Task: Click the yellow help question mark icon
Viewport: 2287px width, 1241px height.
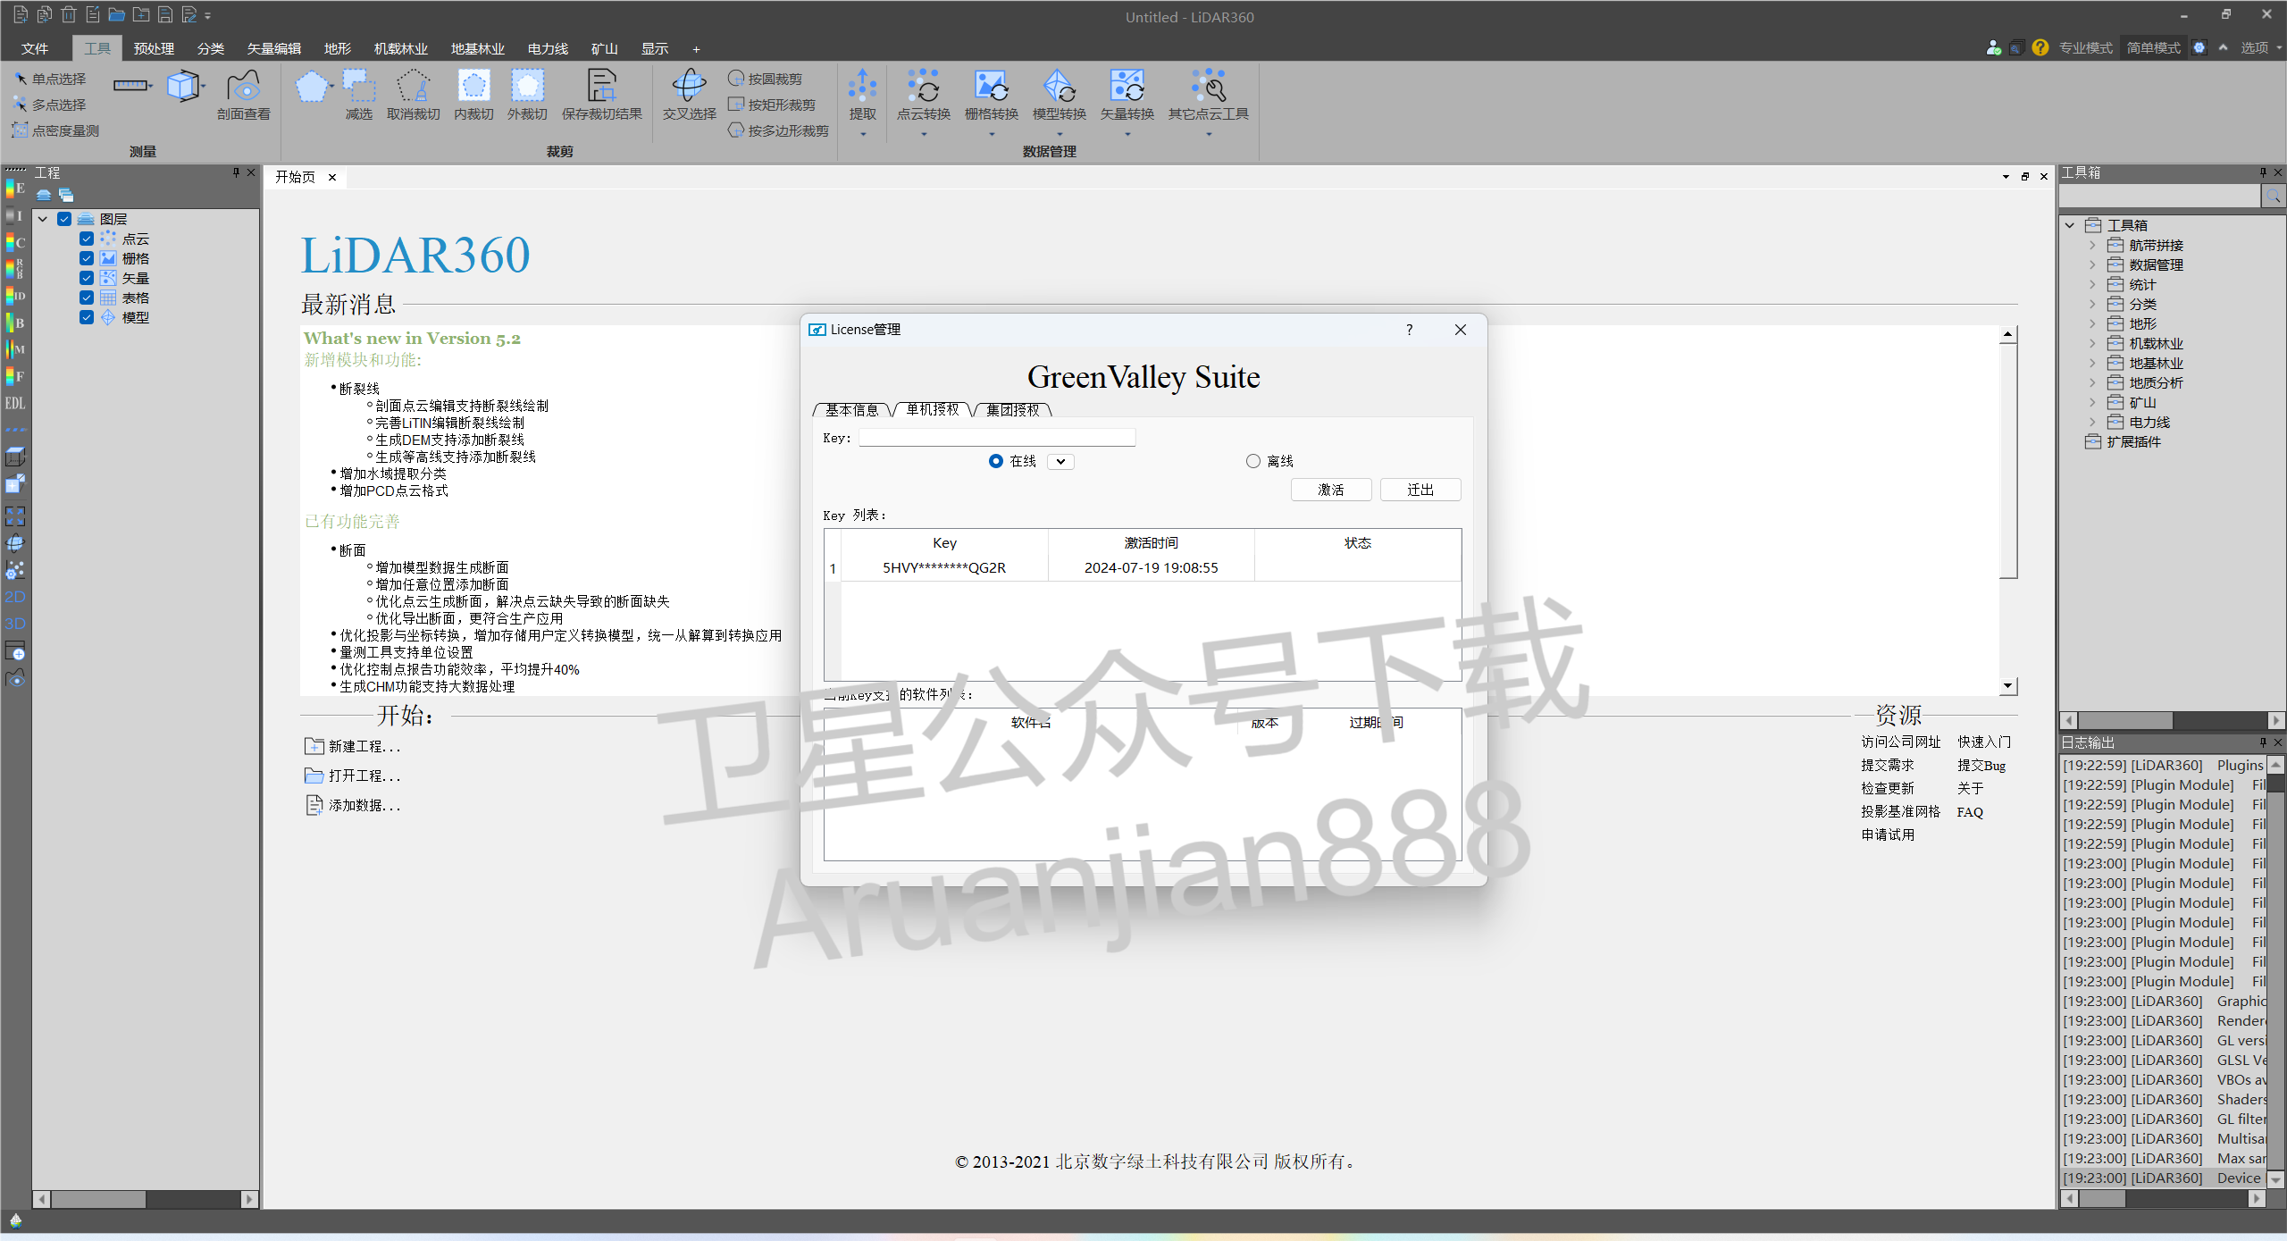Action: pyautogui.click(x=2040, y=47)
